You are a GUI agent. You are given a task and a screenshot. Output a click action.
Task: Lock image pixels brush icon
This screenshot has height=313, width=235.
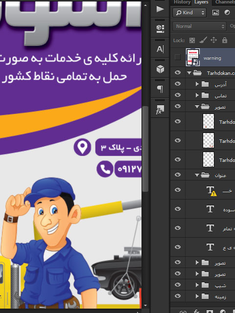pos(203,40)
